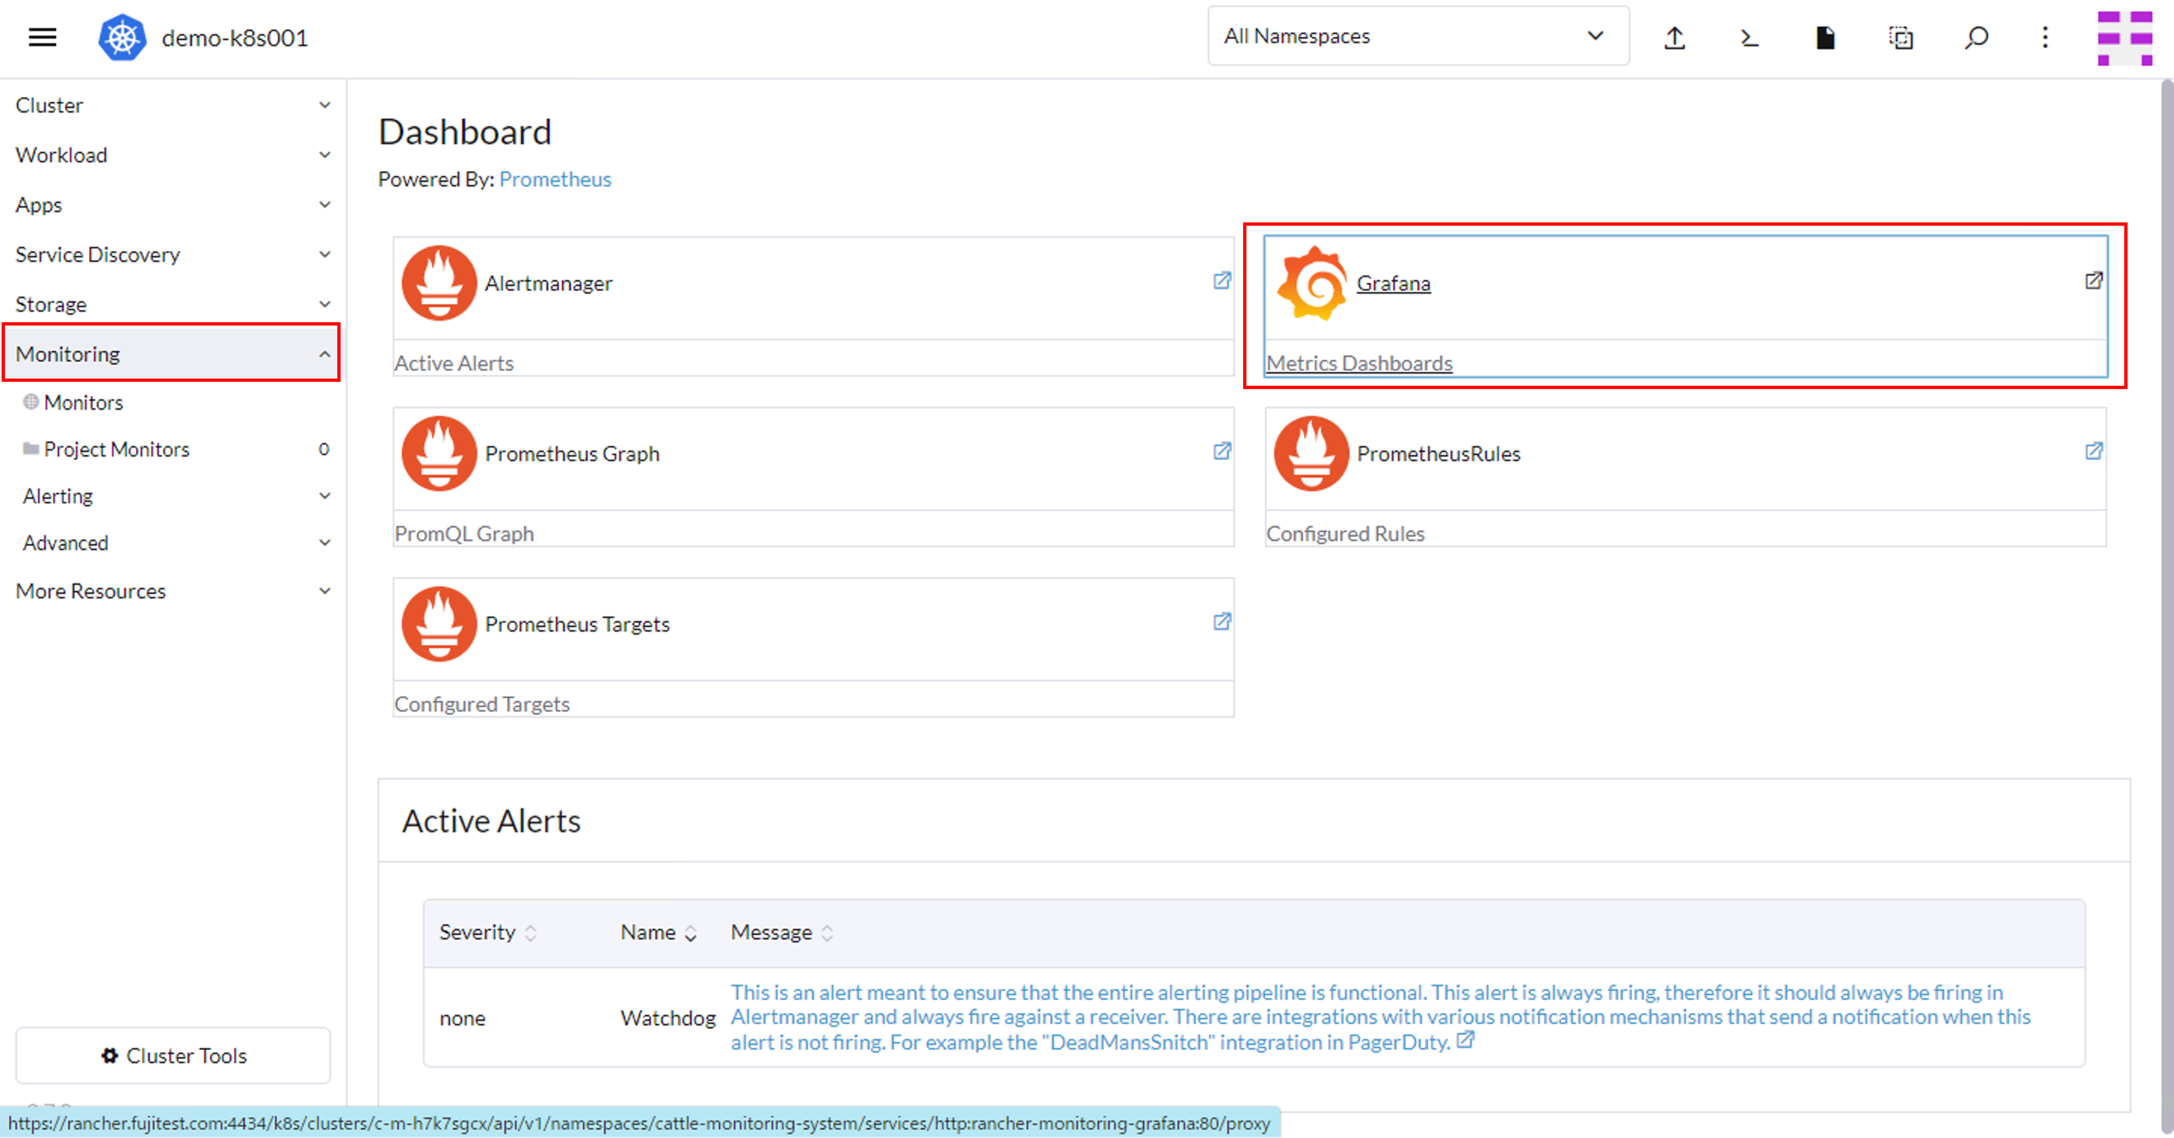Expand the Alerting submenu
The image size is (2174, 1138).
tap(172, 496)
